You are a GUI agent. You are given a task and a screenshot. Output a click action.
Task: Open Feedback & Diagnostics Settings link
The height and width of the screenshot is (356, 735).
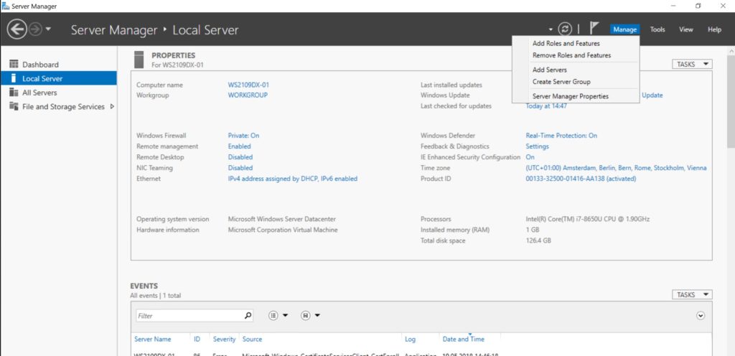pos(537,146)
